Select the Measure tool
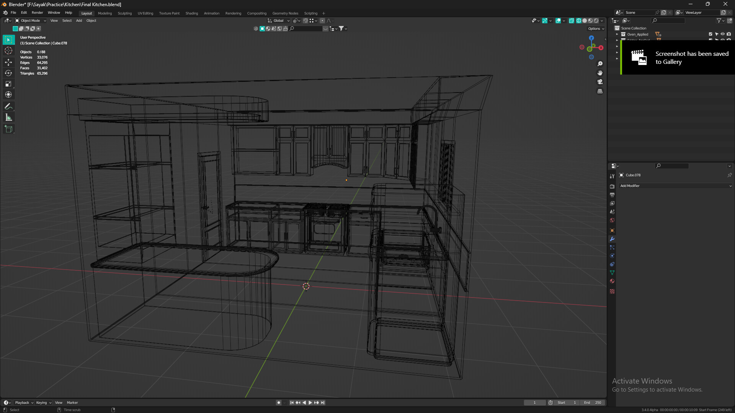735x413 pixels. click(x=8, y=117)
